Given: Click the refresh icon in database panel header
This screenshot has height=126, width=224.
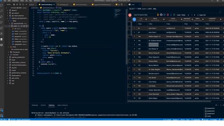Looking at the screenshot, I should (x=23, y=5).
